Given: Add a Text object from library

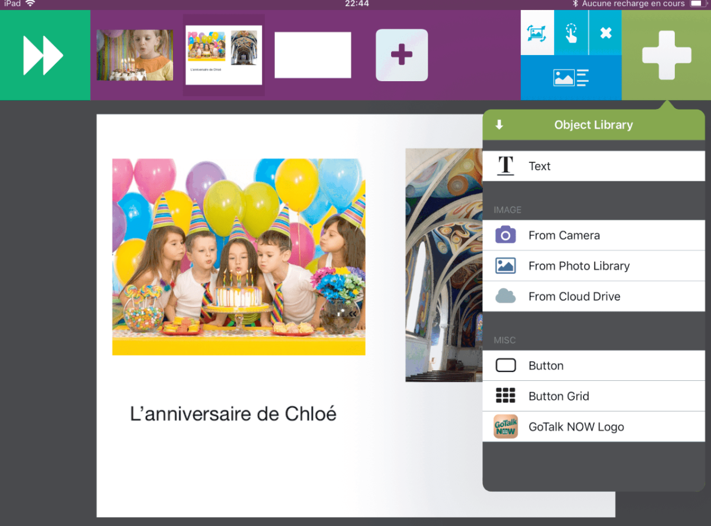Looking at the screenshot, I should click(593, 166).
